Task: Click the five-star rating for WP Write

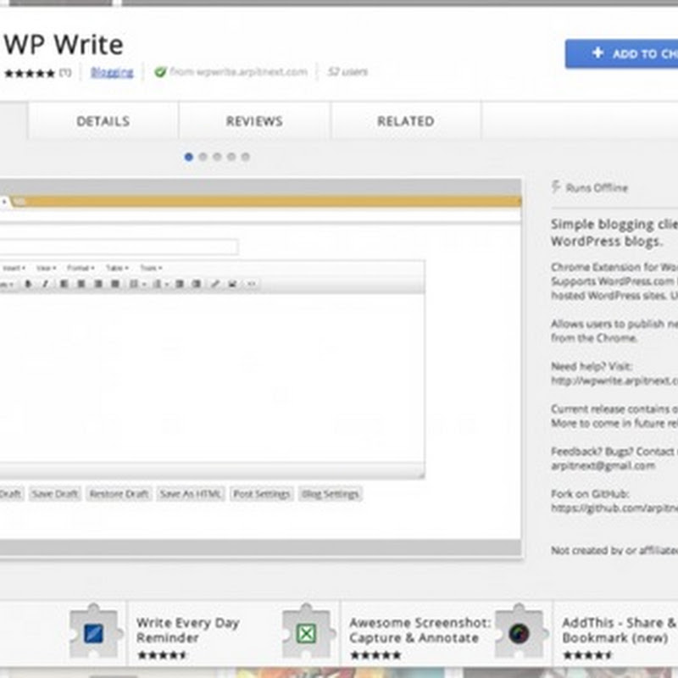Action: click(30, 73)
